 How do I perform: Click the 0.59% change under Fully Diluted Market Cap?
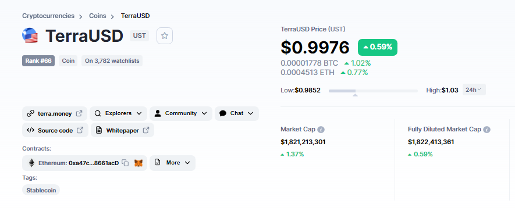click(x=420, y=154)
